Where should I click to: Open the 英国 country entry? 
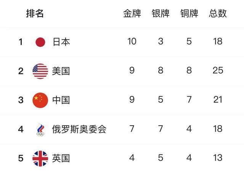pyautogui.click(x=61, y=158)
